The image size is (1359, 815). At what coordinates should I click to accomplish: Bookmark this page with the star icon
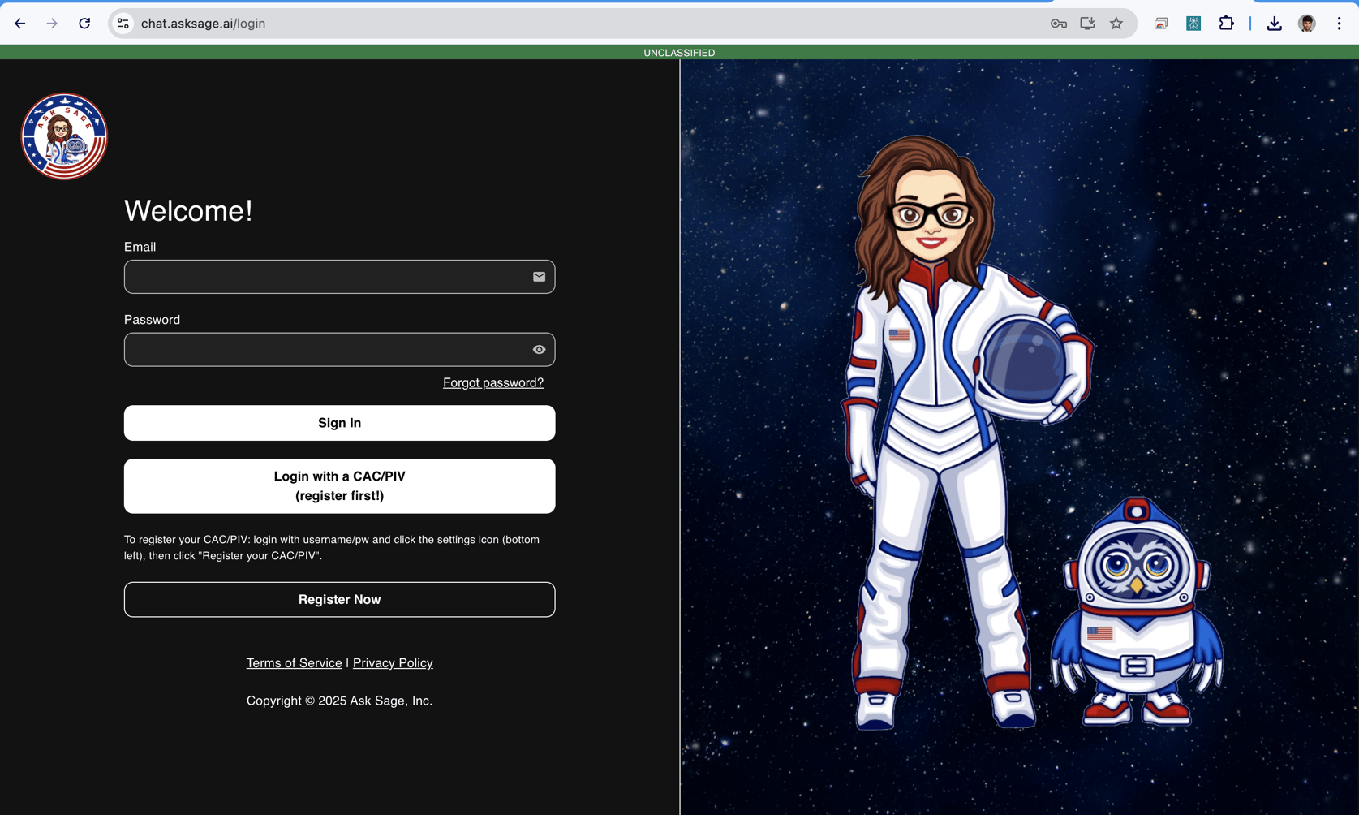[1116, 24]
